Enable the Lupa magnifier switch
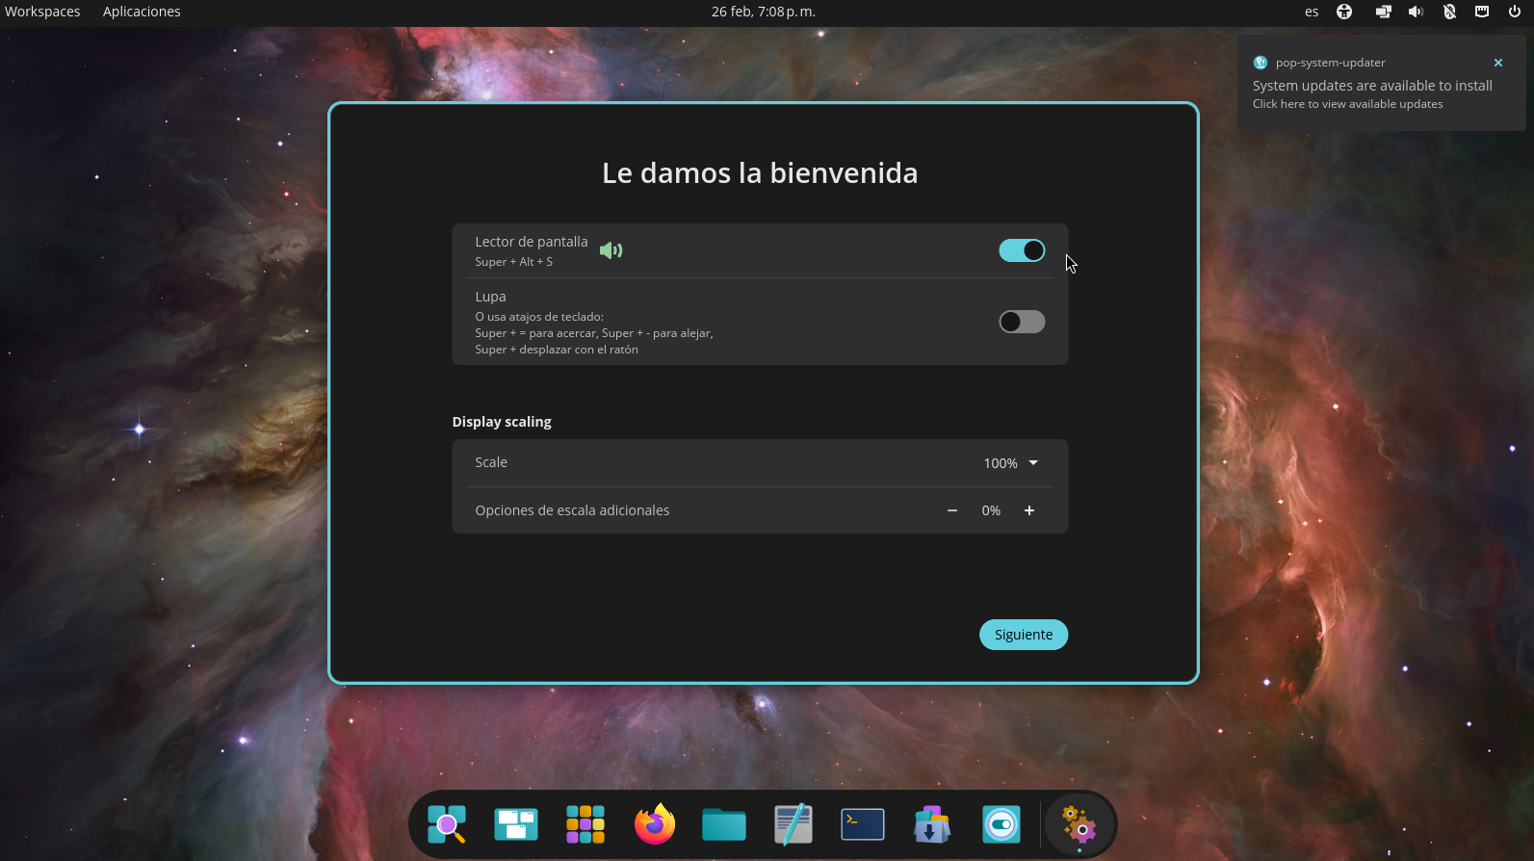 pyautogui.click(x=1022, y=322)
